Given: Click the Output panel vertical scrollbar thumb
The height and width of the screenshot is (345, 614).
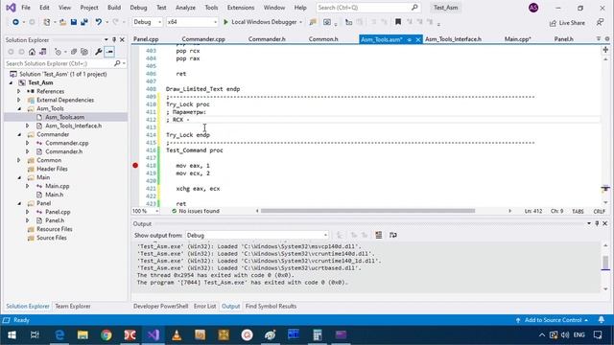Looking at the screenshot, I should click(605, 263).
